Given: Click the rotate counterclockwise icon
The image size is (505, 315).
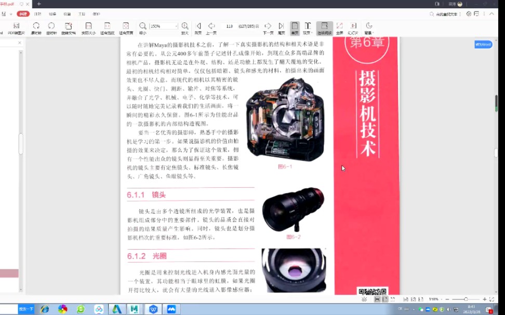Looking at the screenshot, I should click(x=51, y=25).
